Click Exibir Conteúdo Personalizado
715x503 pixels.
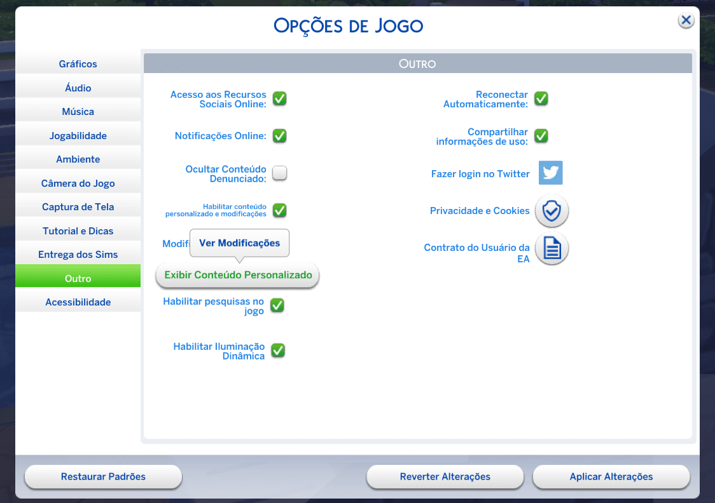pos(237,275)
